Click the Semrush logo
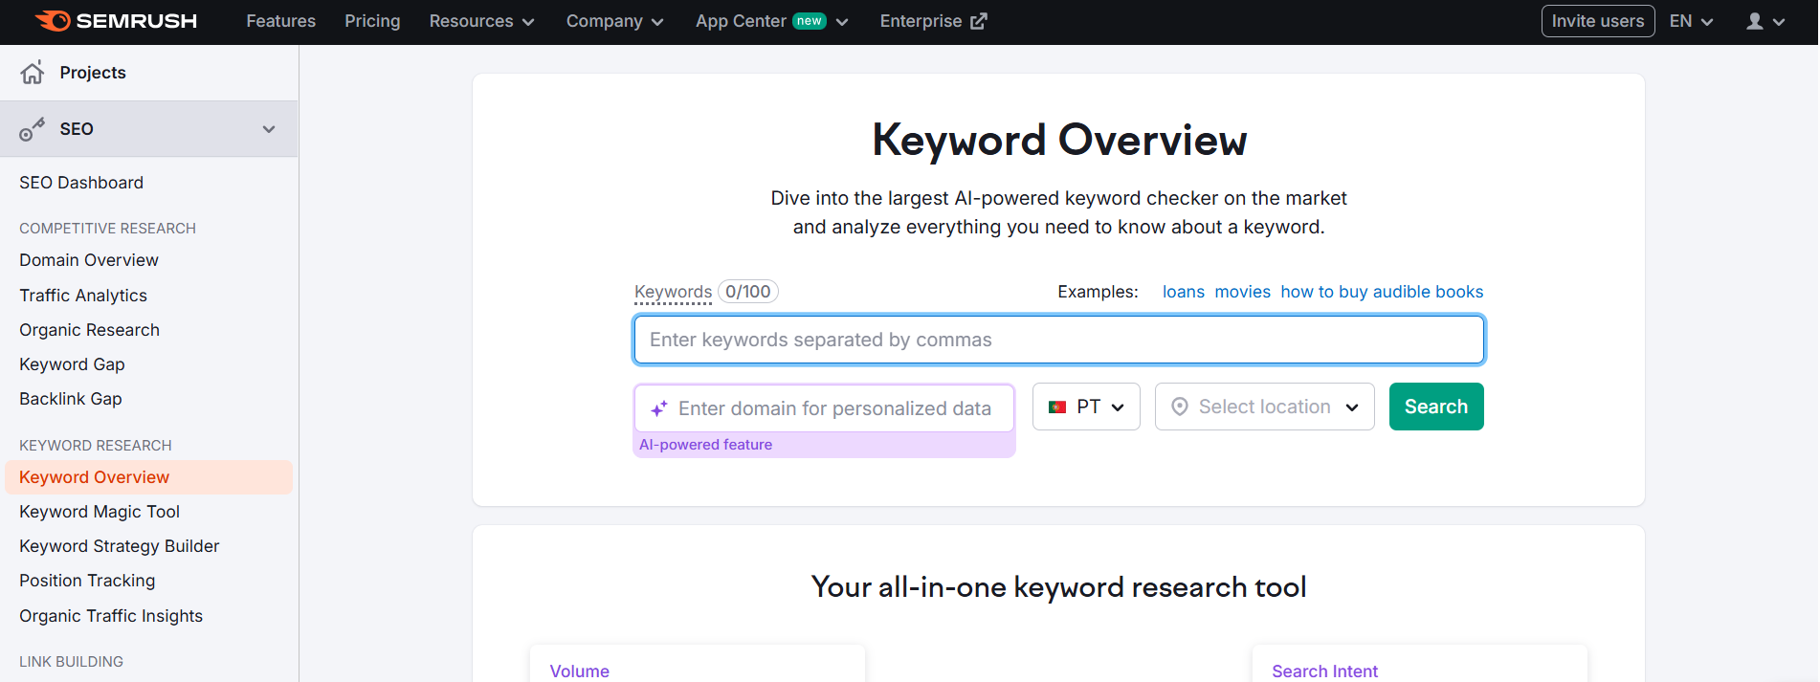The image size is (1820, 682). coord(116,21)
